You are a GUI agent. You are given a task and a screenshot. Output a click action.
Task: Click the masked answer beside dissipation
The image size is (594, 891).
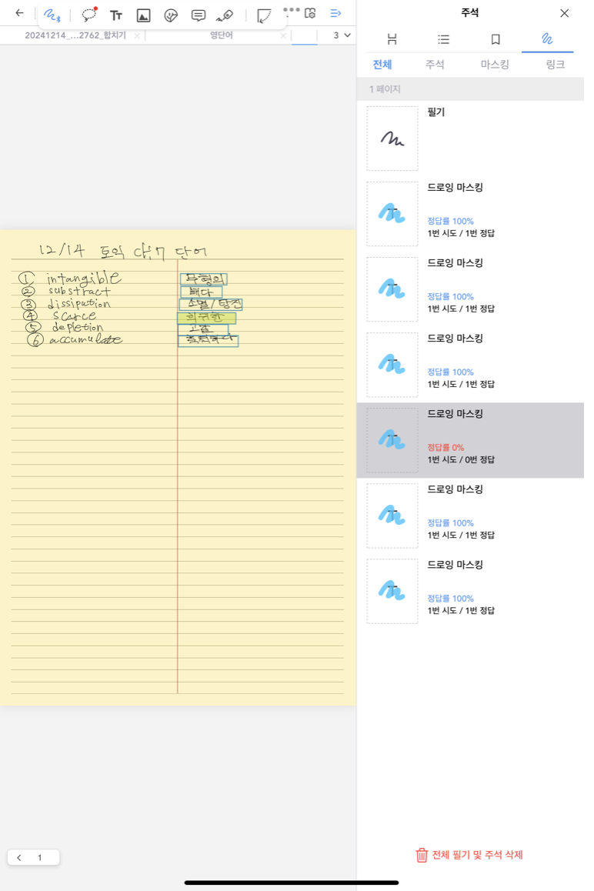click(x=211, y=305)
